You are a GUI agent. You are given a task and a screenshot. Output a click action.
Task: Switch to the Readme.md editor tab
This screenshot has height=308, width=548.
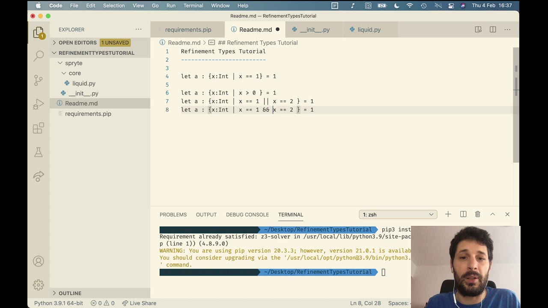point(255,30)
